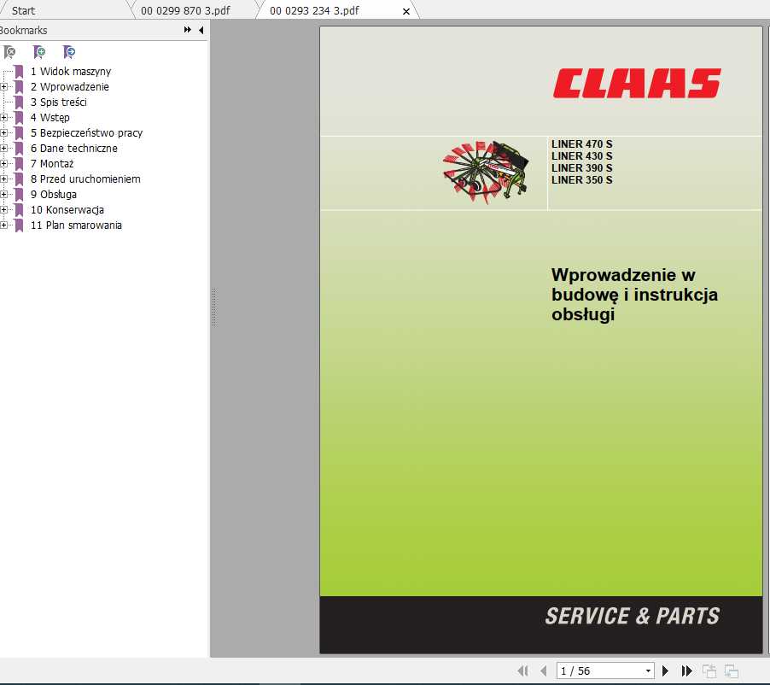Collapse the Bookmarks panel arrow

tap(200, 30)
